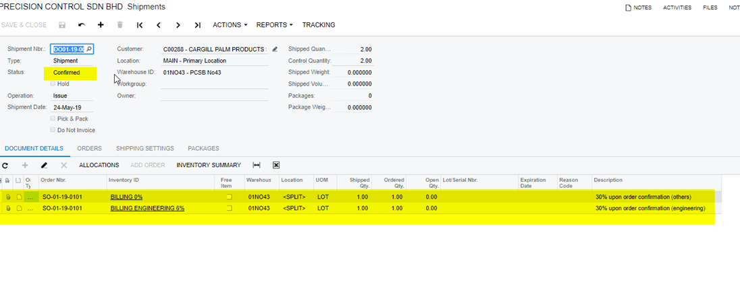740x287 pixels.
Task: Open the Shipment Nbr. lookup selector
Action: pyautogui.click(x=89, y=49)
